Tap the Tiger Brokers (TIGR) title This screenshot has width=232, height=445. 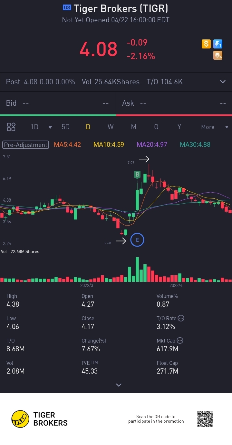[x=121, y=8]
